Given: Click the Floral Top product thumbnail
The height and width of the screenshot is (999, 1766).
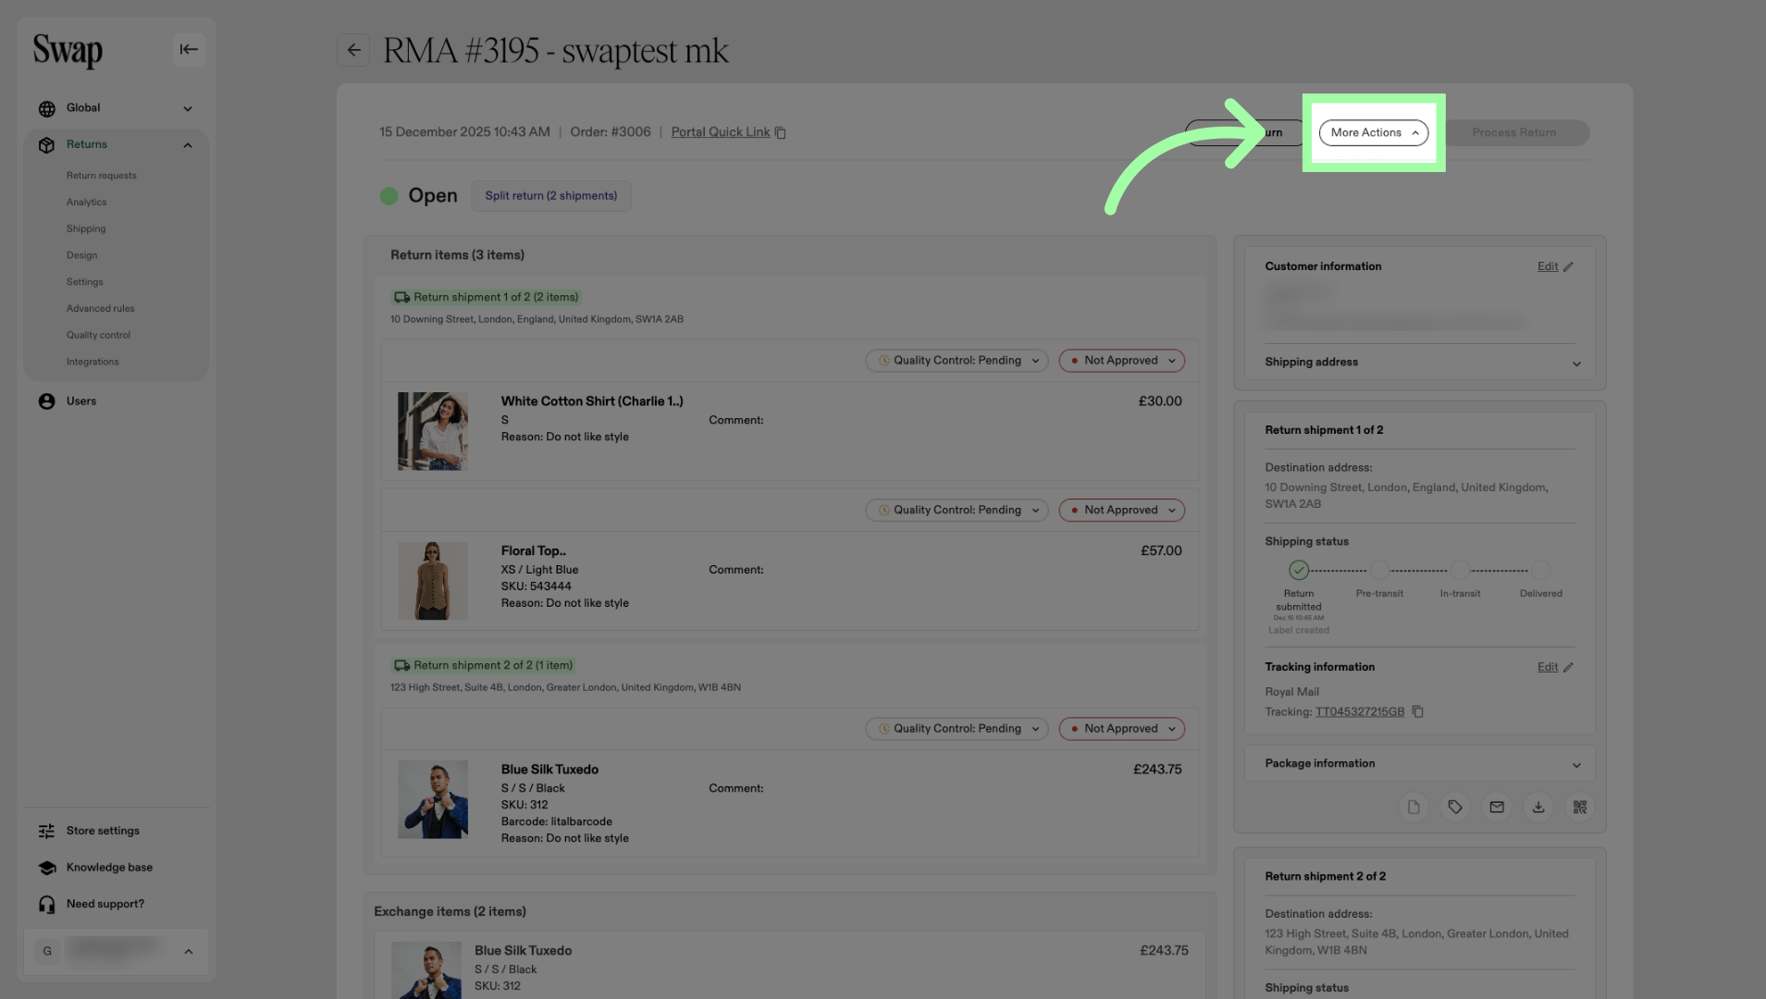Looking at the screenshot, I should 433,581.
